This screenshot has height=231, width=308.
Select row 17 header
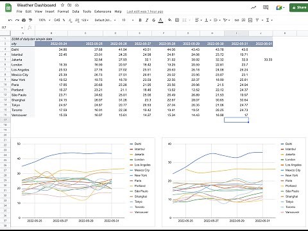click(5, 120)
